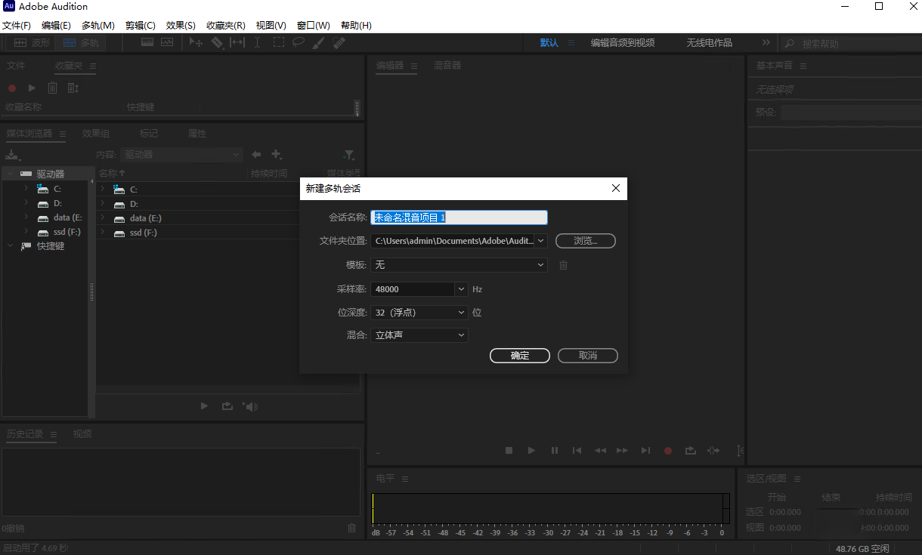Click play favorite button in 收藏夹 panel
The width and height of the screenshot is (922, 555).
point(32,88)
